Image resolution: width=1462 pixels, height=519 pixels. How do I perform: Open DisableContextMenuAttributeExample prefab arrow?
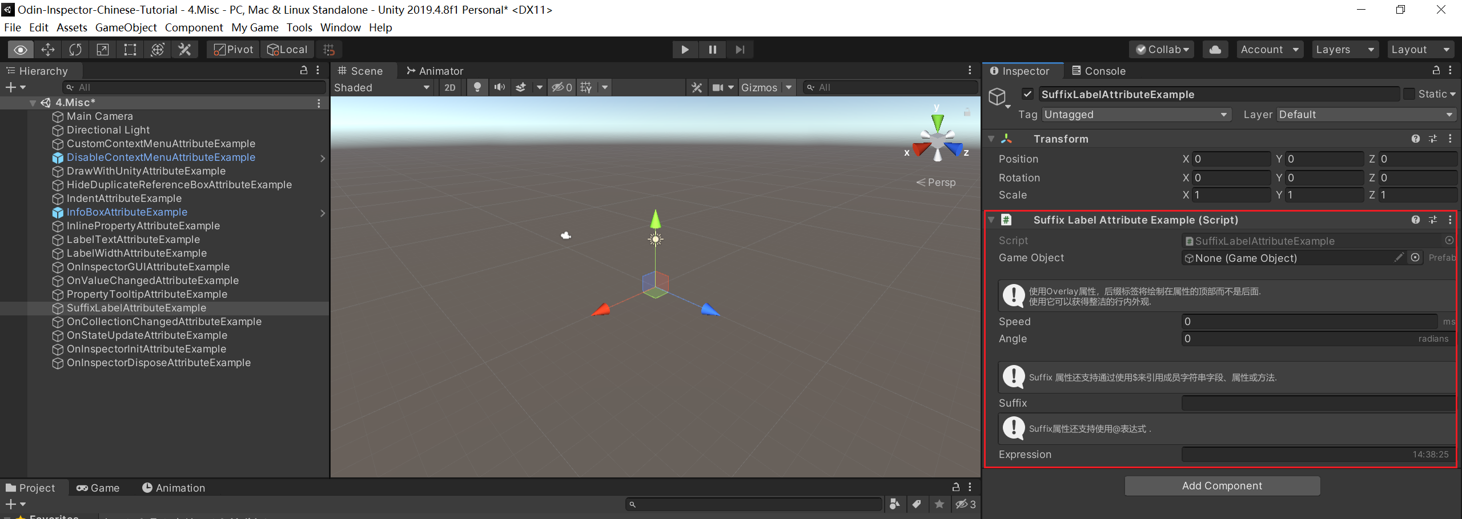(x=323, y=158)
